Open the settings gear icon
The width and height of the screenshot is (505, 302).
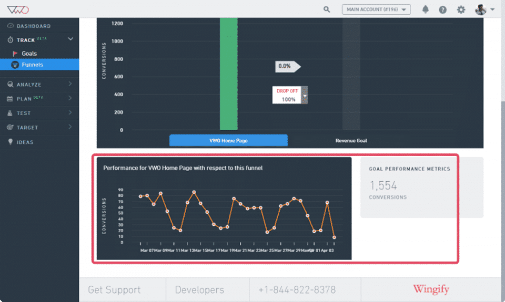pyautogui.click(x=461, y=9)
